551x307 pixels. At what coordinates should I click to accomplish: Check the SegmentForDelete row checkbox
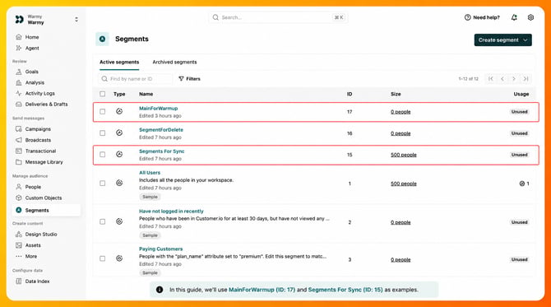102,133
